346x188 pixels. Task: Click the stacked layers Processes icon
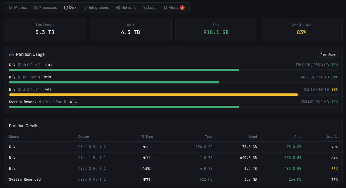pyautogui.click(x=36, y=8)
